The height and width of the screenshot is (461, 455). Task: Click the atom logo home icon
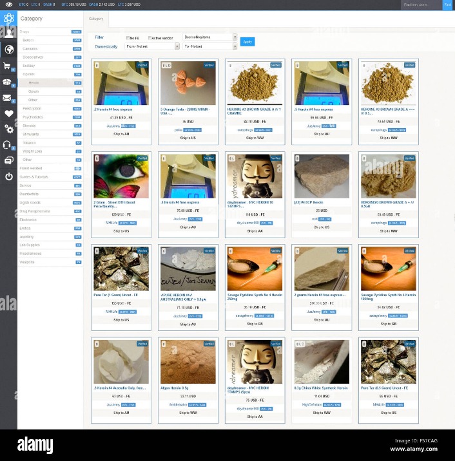(8, 18)
